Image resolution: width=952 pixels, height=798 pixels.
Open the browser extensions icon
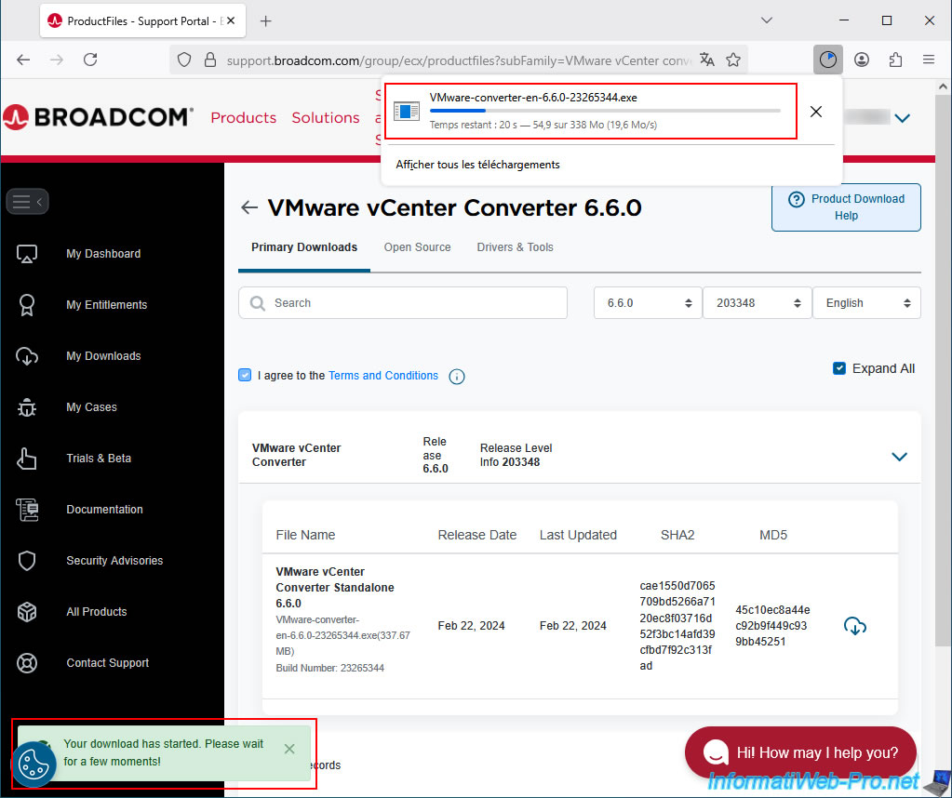(895, 60)
